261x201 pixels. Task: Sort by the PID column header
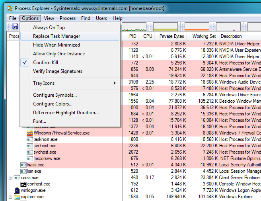(x=131, y=36)
